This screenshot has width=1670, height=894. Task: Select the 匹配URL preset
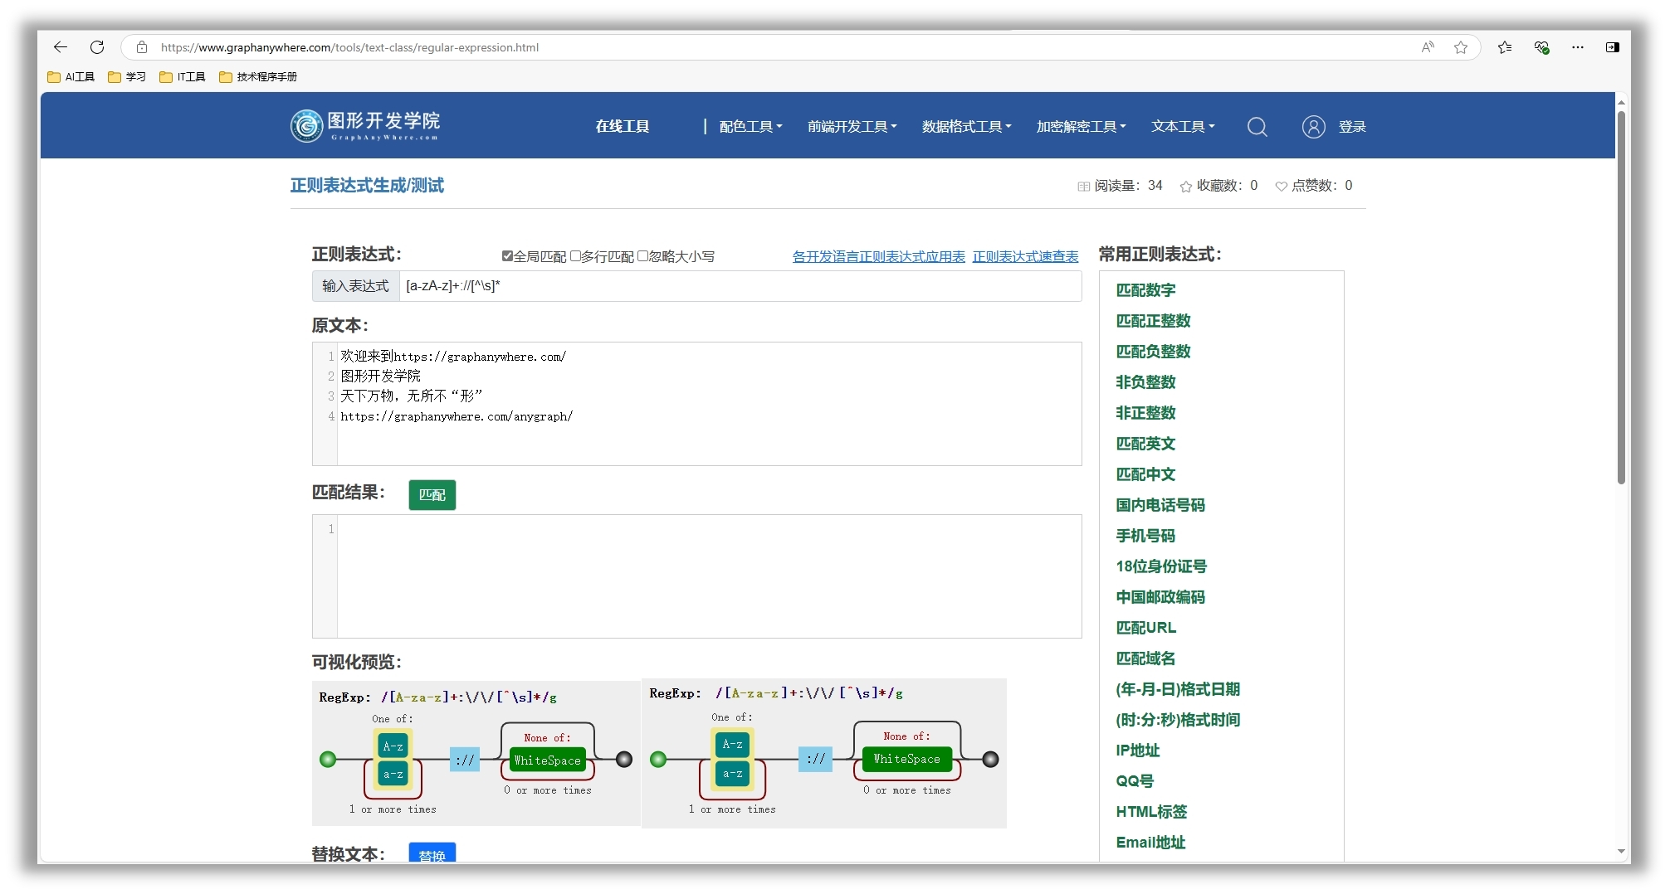[x=1145, y=628]
